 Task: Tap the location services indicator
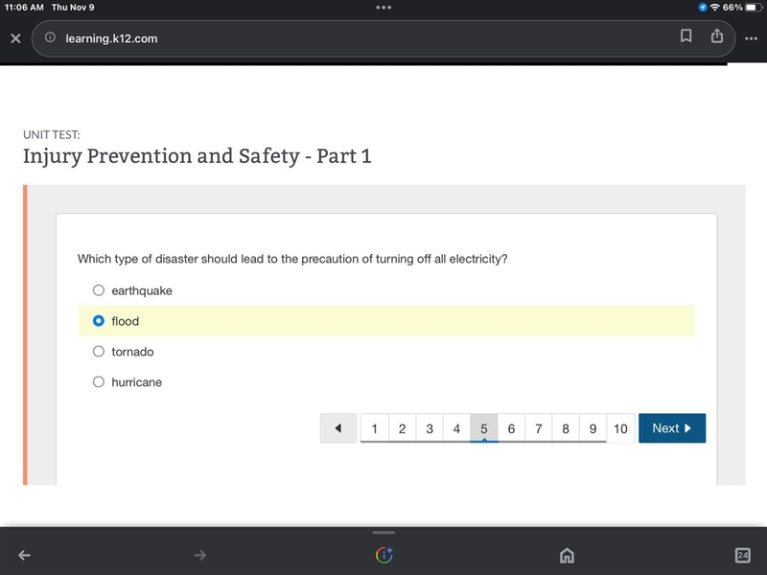coord(703,8)
